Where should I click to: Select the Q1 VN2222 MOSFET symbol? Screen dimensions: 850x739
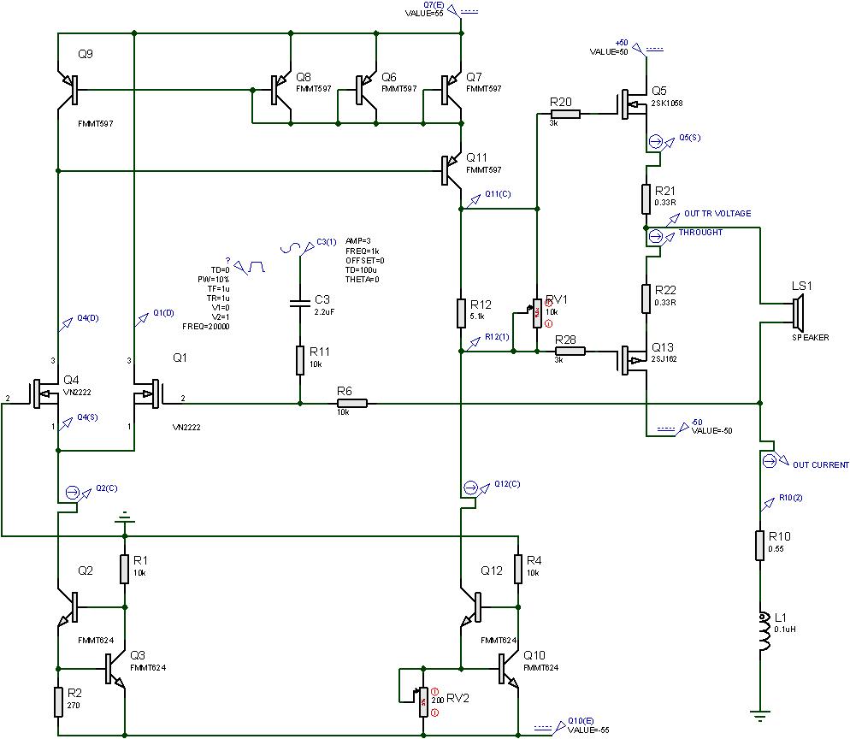pyautogui.click(x=149, y=393)
